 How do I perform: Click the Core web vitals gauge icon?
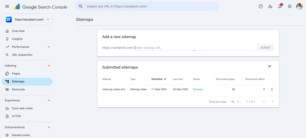coord(7,108)
